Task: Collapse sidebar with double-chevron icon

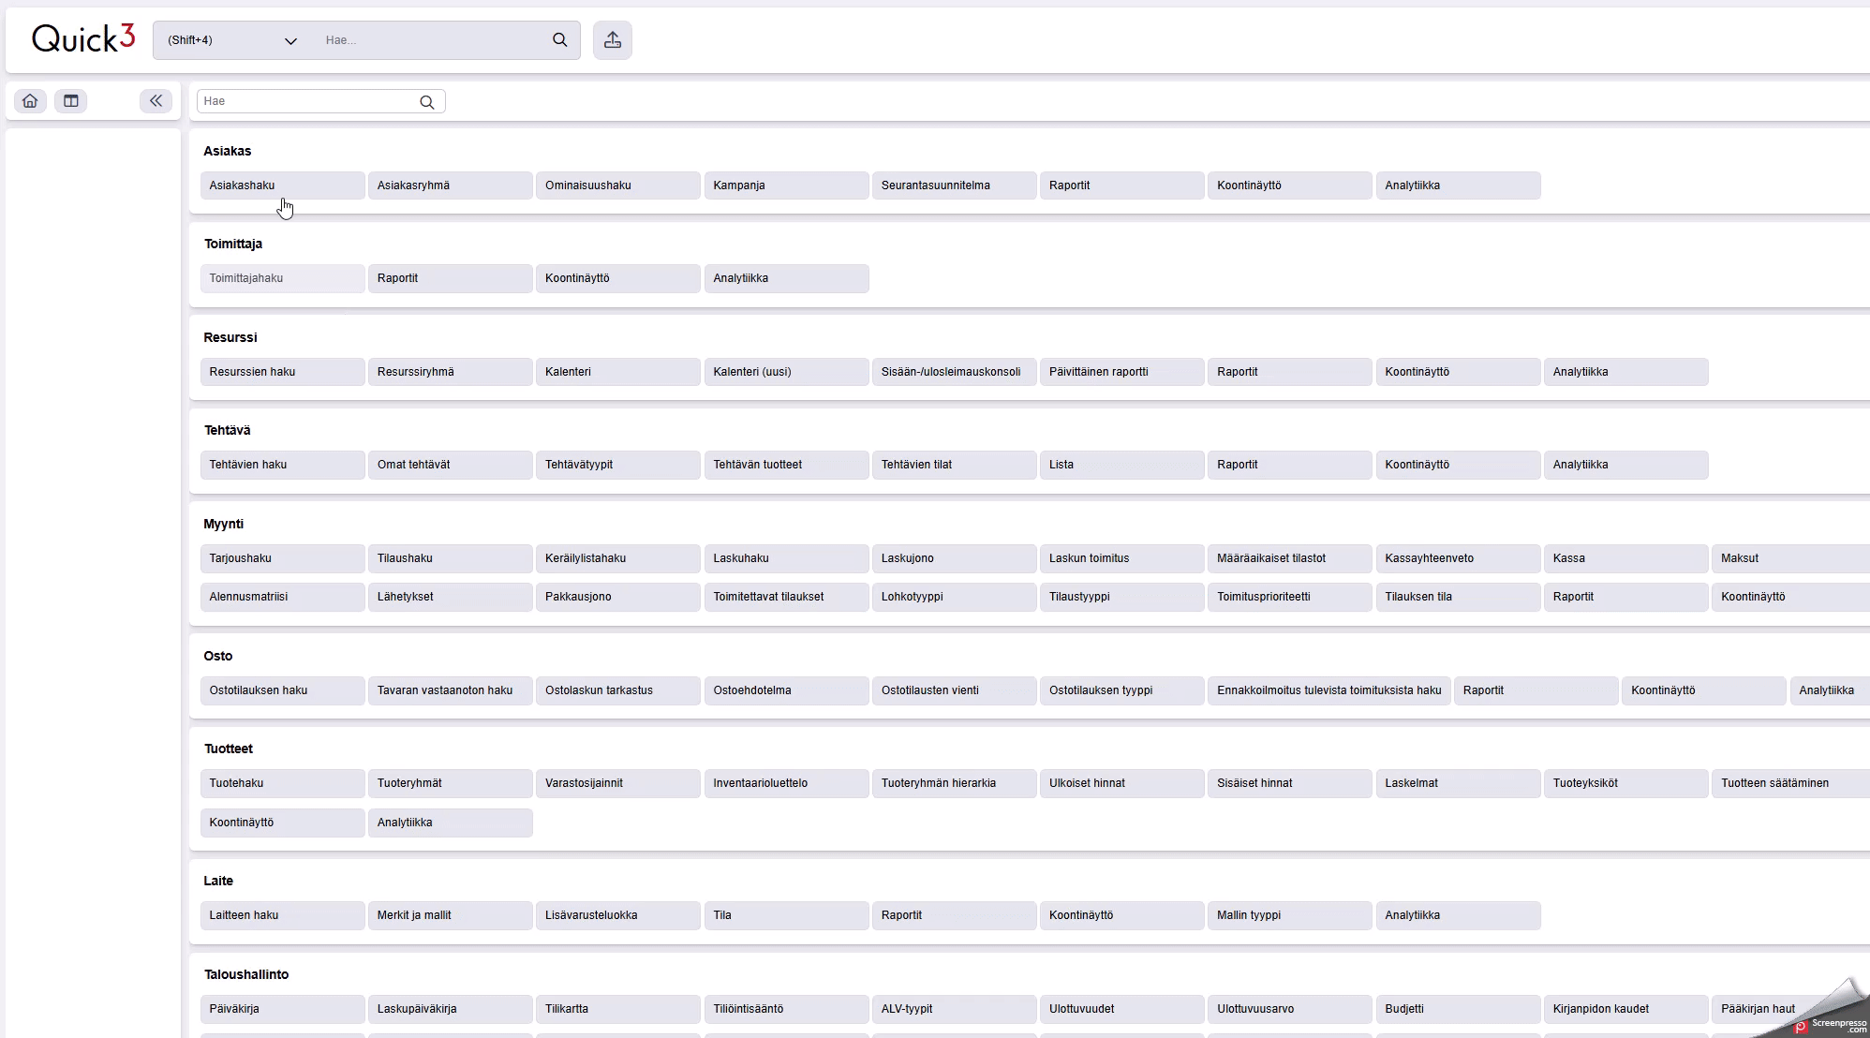Action: [156, 101]
